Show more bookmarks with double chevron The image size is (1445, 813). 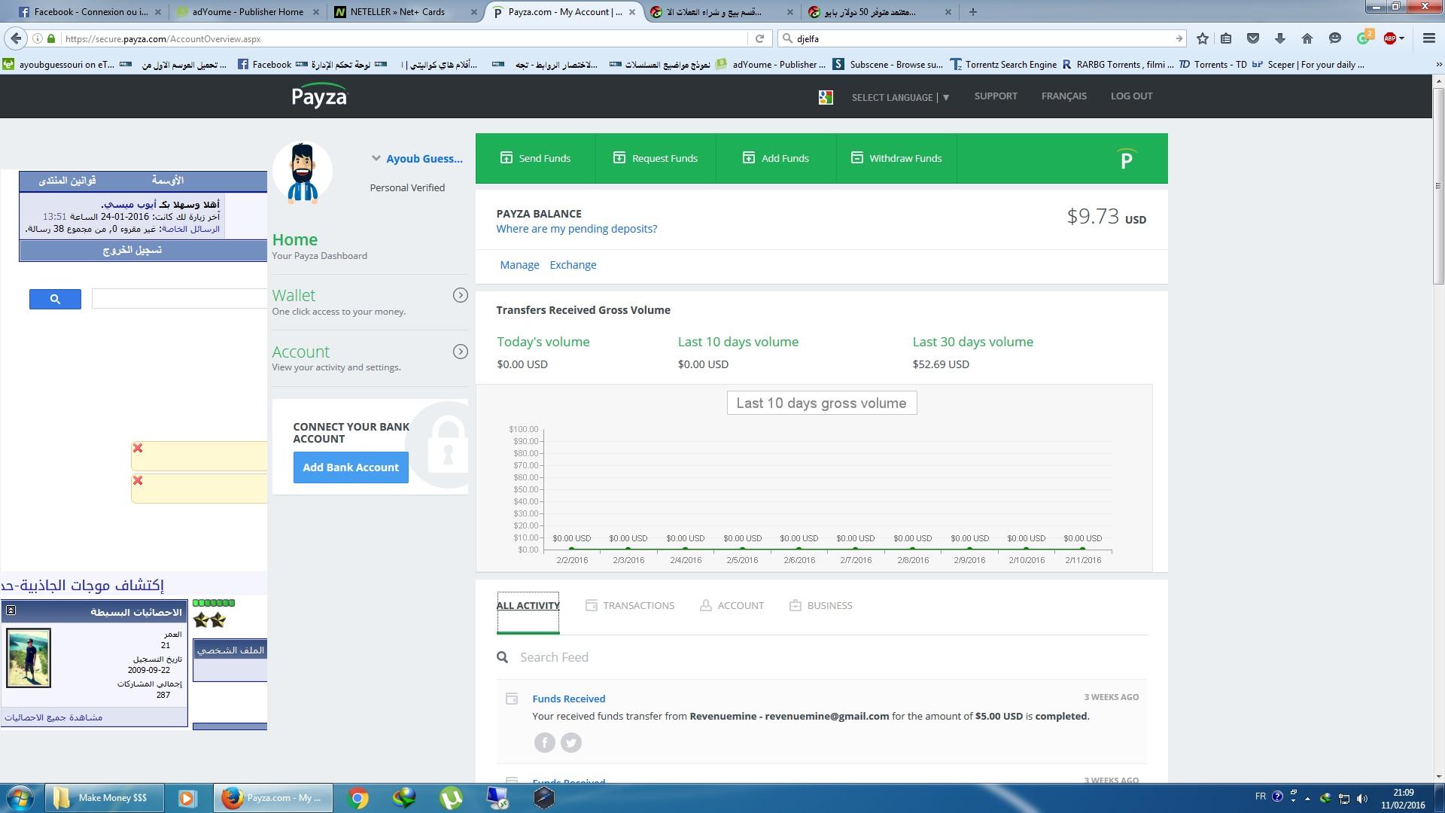pos(1439,65)
